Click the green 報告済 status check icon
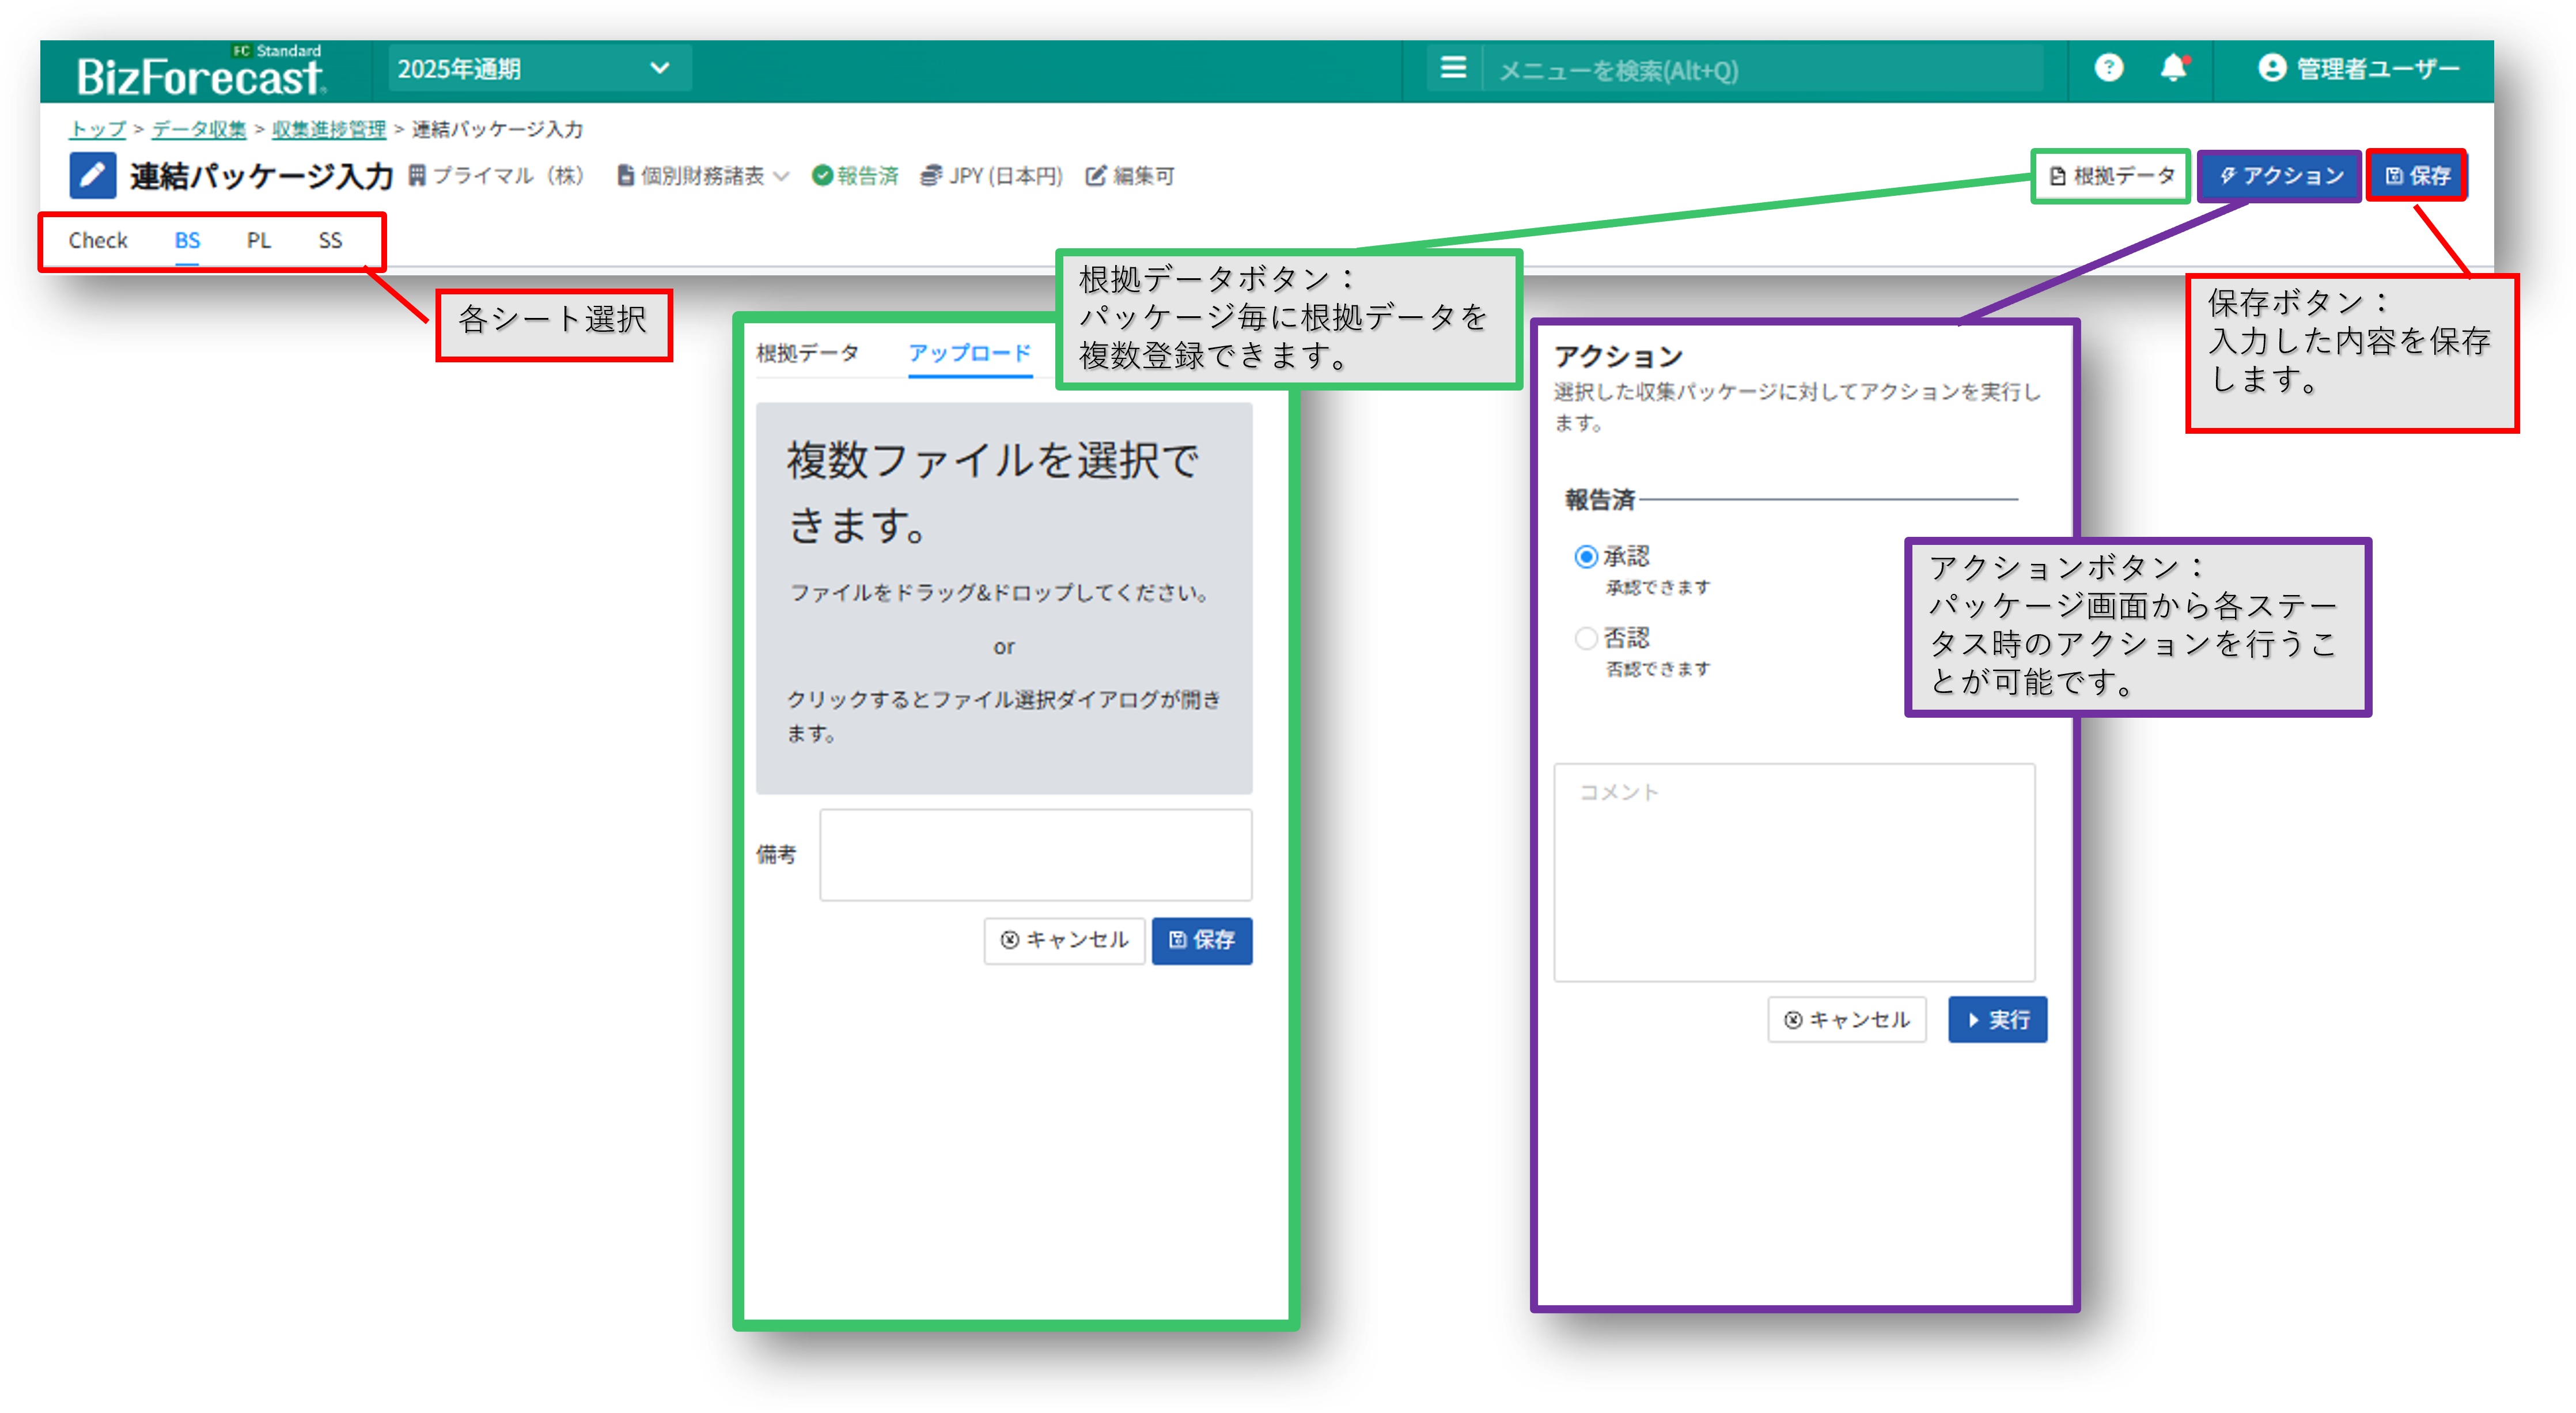Image resolution: width=2576 pixels, height=1413 pixels. (822, 176)
